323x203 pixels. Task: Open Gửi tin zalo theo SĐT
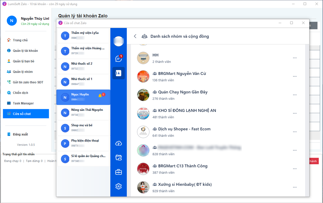(x=26, y=82)
